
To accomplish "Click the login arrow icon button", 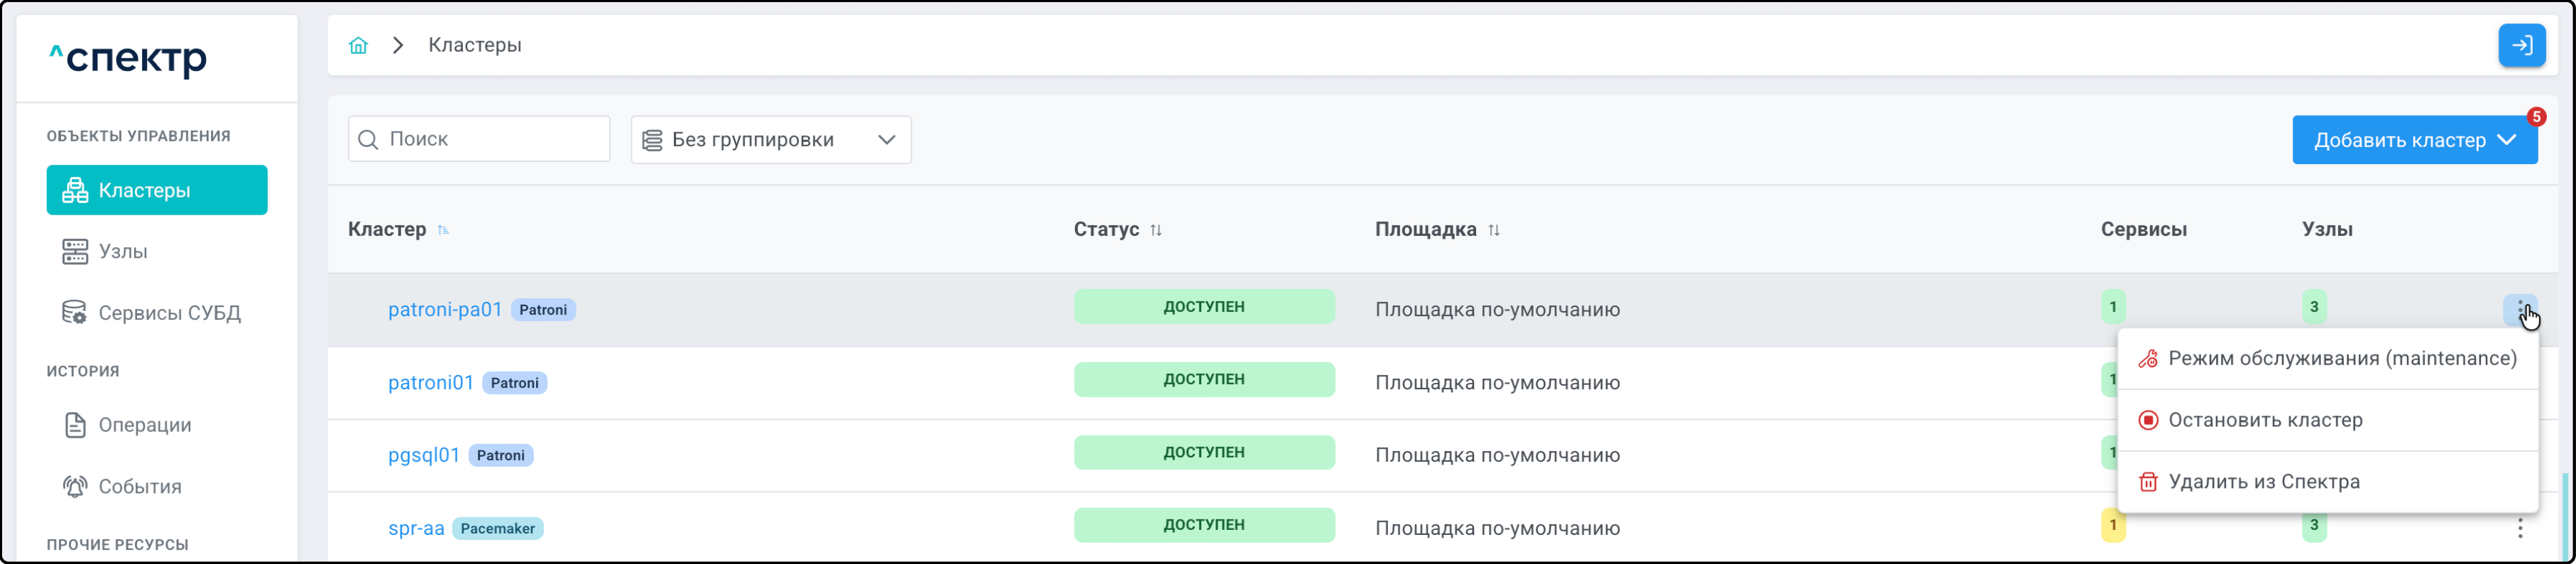I will tap(2521, 46).
